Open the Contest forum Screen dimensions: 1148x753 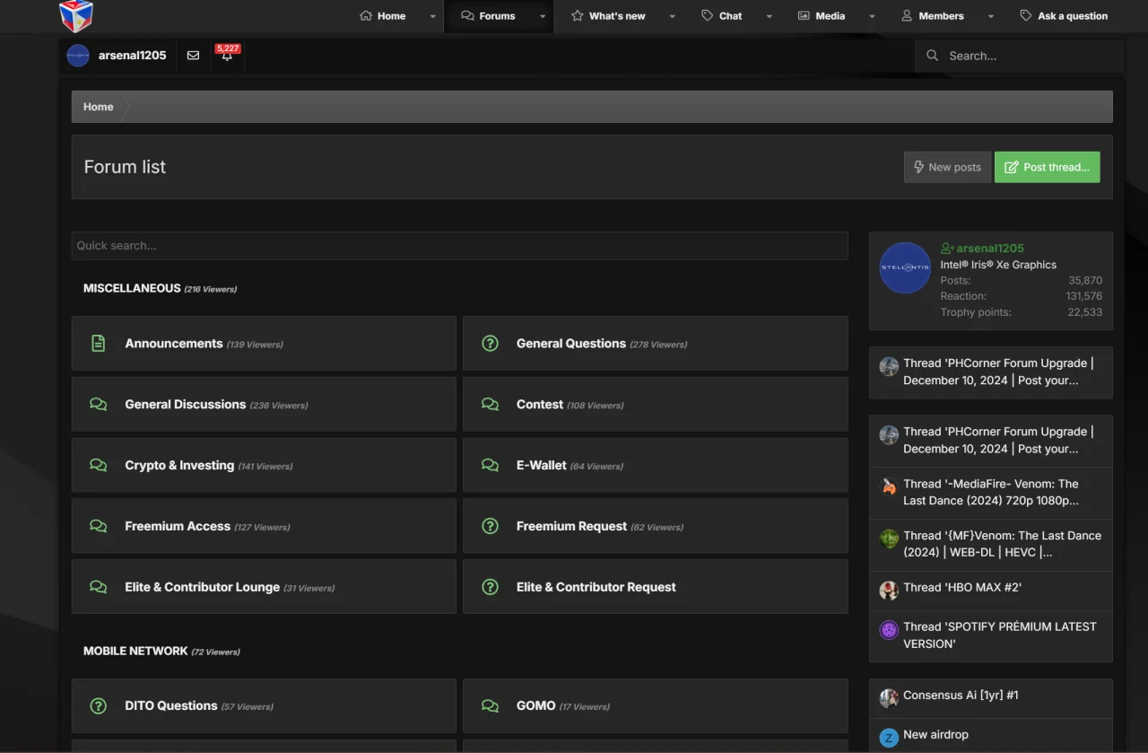point(540,405)
